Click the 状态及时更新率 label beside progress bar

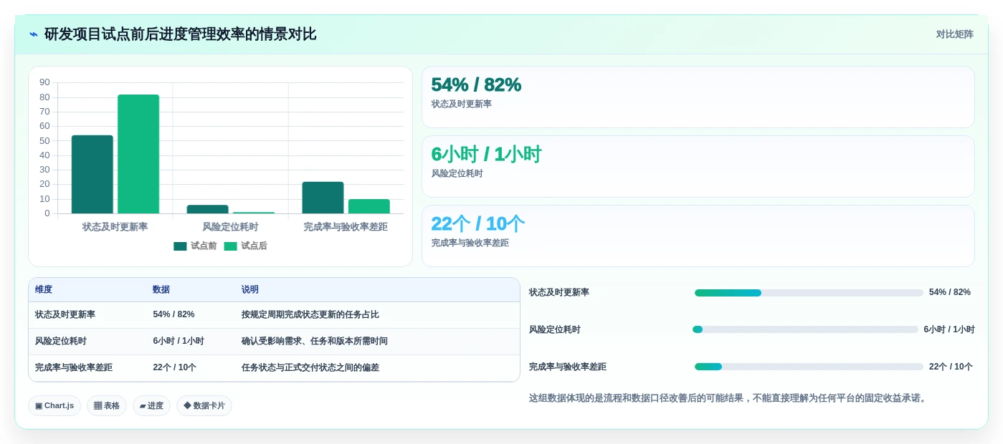(x=559, y=292)
